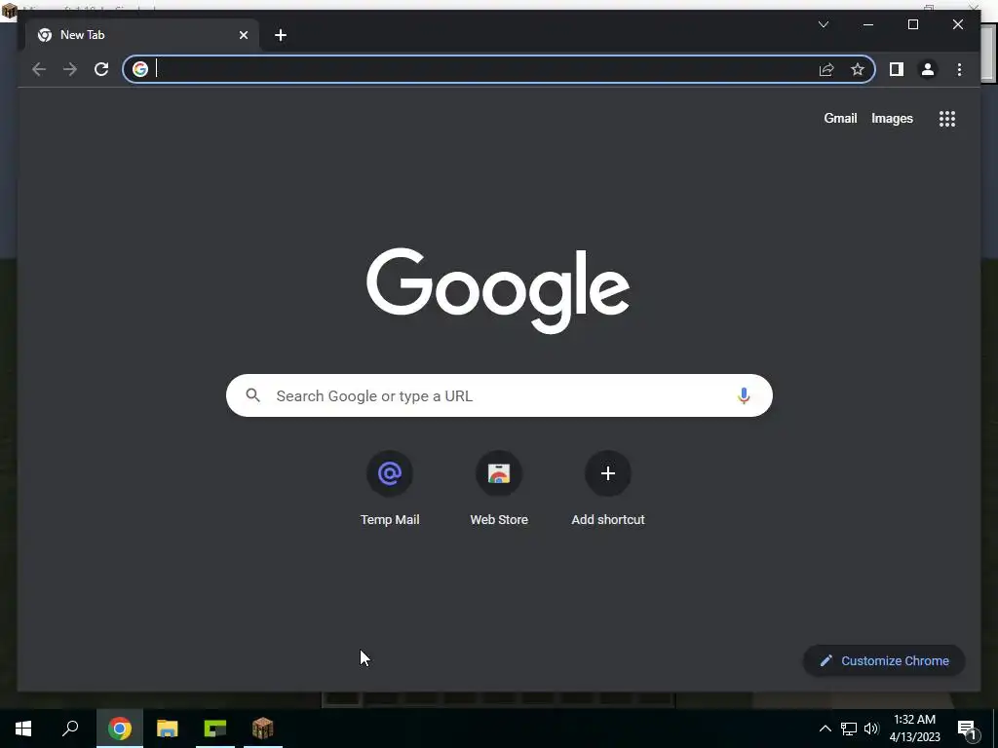
Task: Open the Images link
Action: coord(892,118)
